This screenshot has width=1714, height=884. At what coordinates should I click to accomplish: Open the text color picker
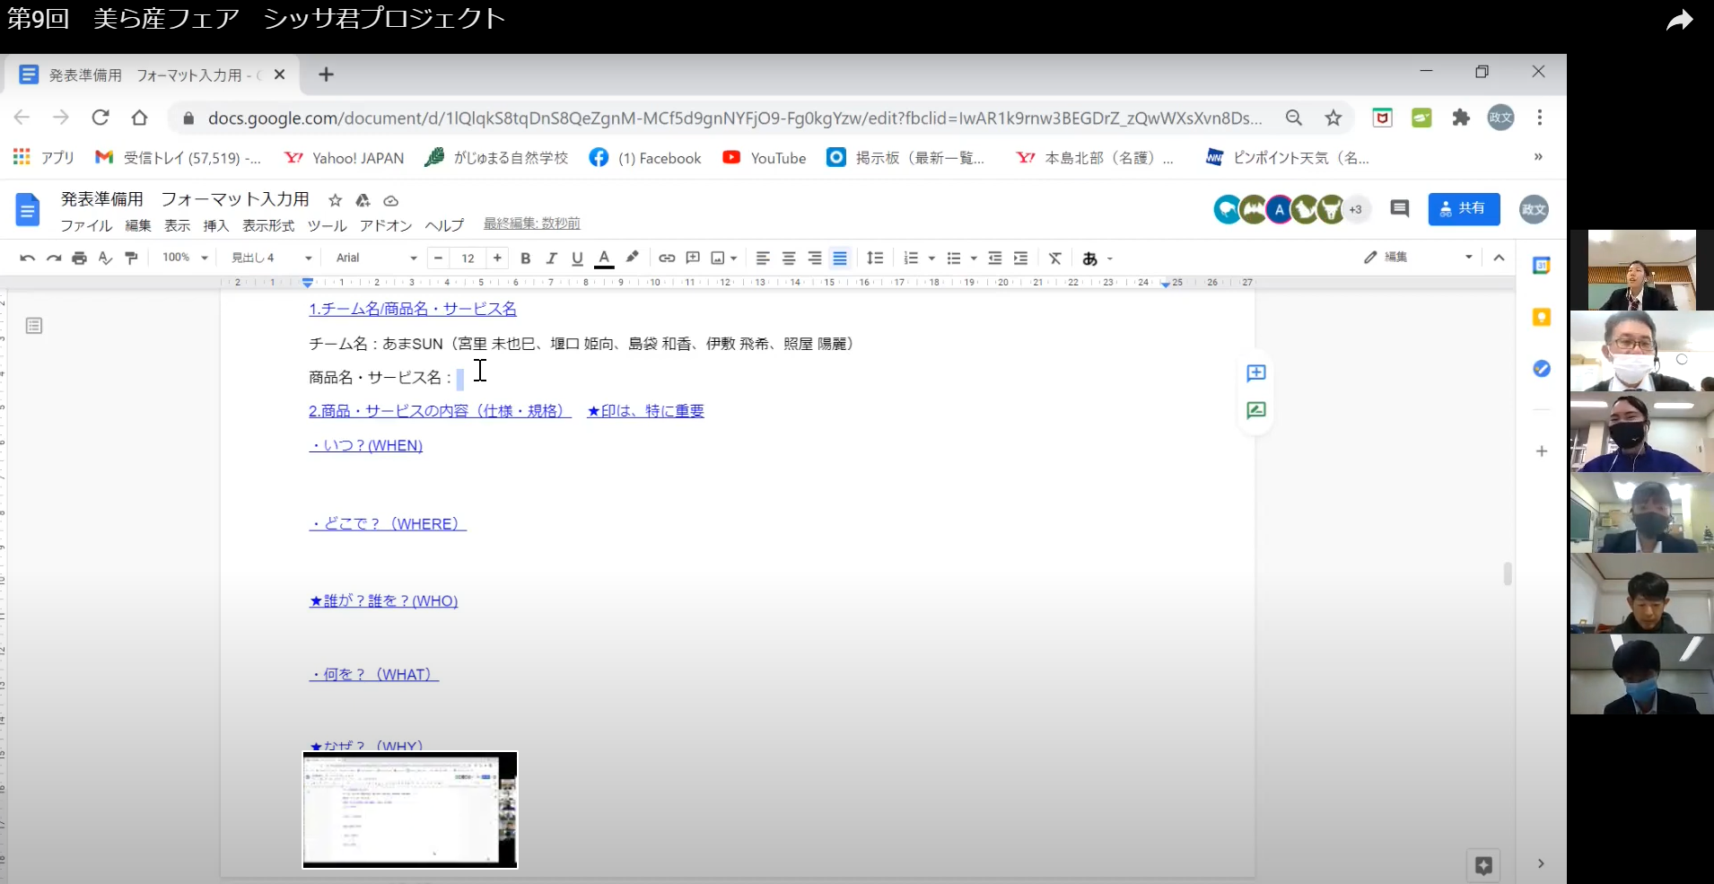604,258
